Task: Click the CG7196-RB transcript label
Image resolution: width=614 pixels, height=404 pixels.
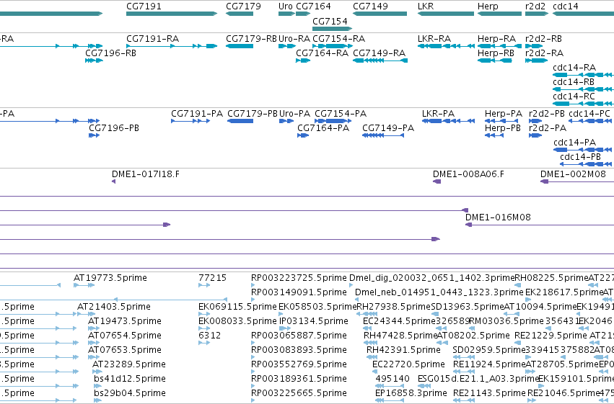Action: 111,53
